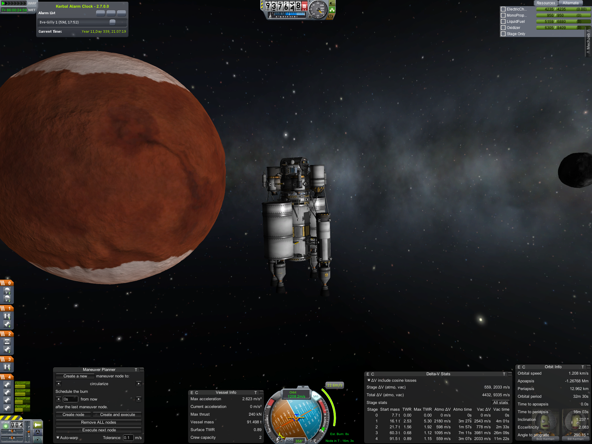Collapse navball with top arrow tab
592x444 pixels.
[303, 387]
